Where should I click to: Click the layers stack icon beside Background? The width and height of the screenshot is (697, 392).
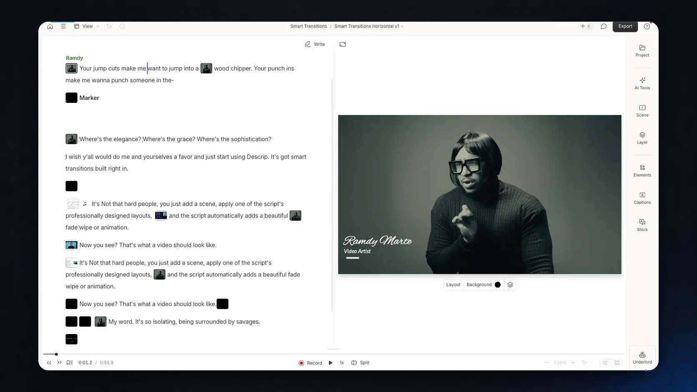click(x=510, y=285)
